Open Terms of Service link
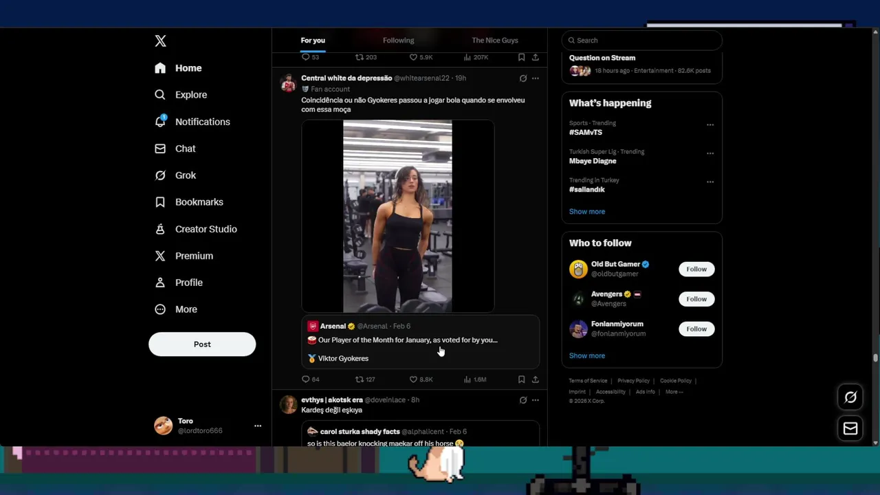This screenshot has width=880, height=495. click(x=588, y=381)
